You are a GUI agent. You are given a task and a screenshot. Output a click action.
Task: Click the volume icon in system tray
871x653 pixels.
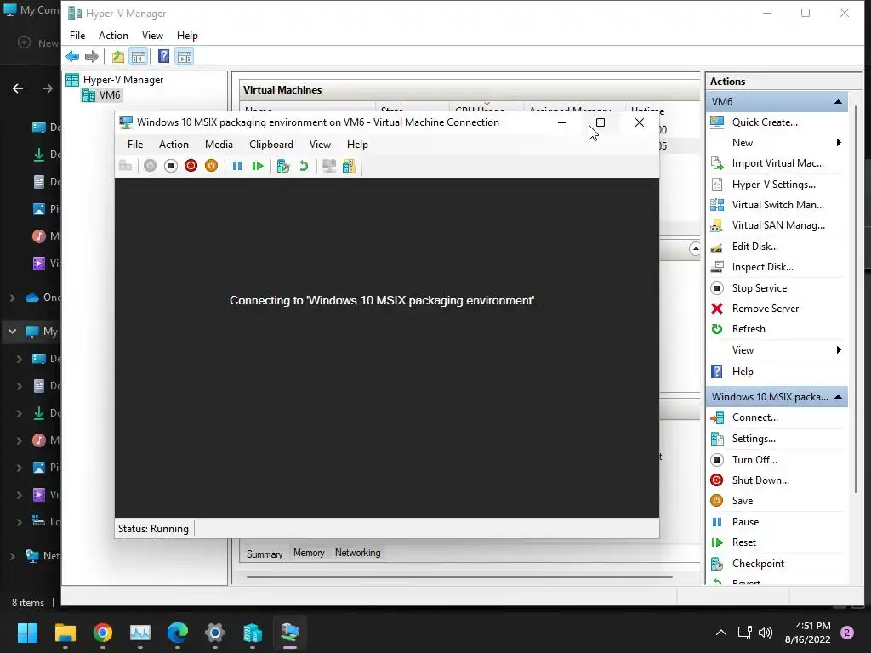tap(766, 633)
